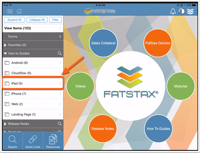This screenshot has width=200, height=153.
Task: Toggle the contrast half-circle icon
Action: coord(182,11)
